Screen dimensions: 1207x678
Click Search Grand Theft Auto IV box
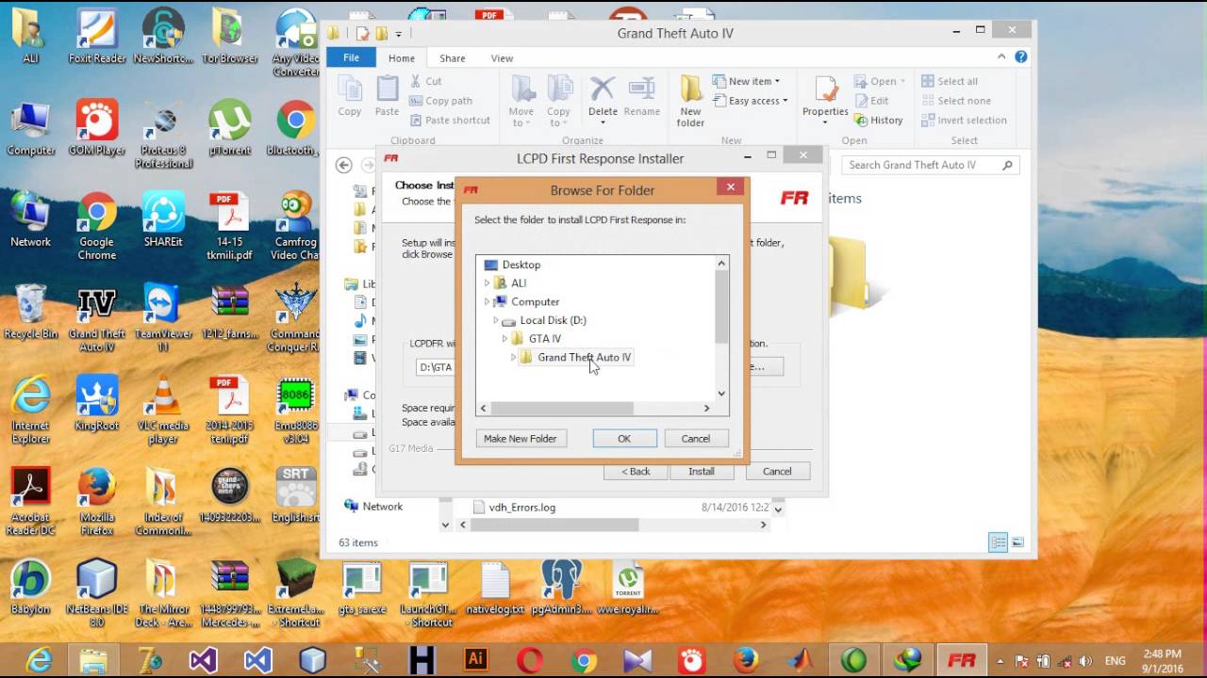tap(932, 165)
